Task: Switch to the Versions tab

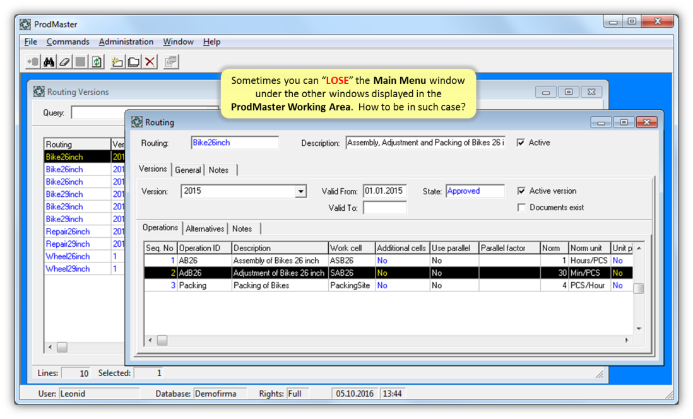Action: coord(153,169)
